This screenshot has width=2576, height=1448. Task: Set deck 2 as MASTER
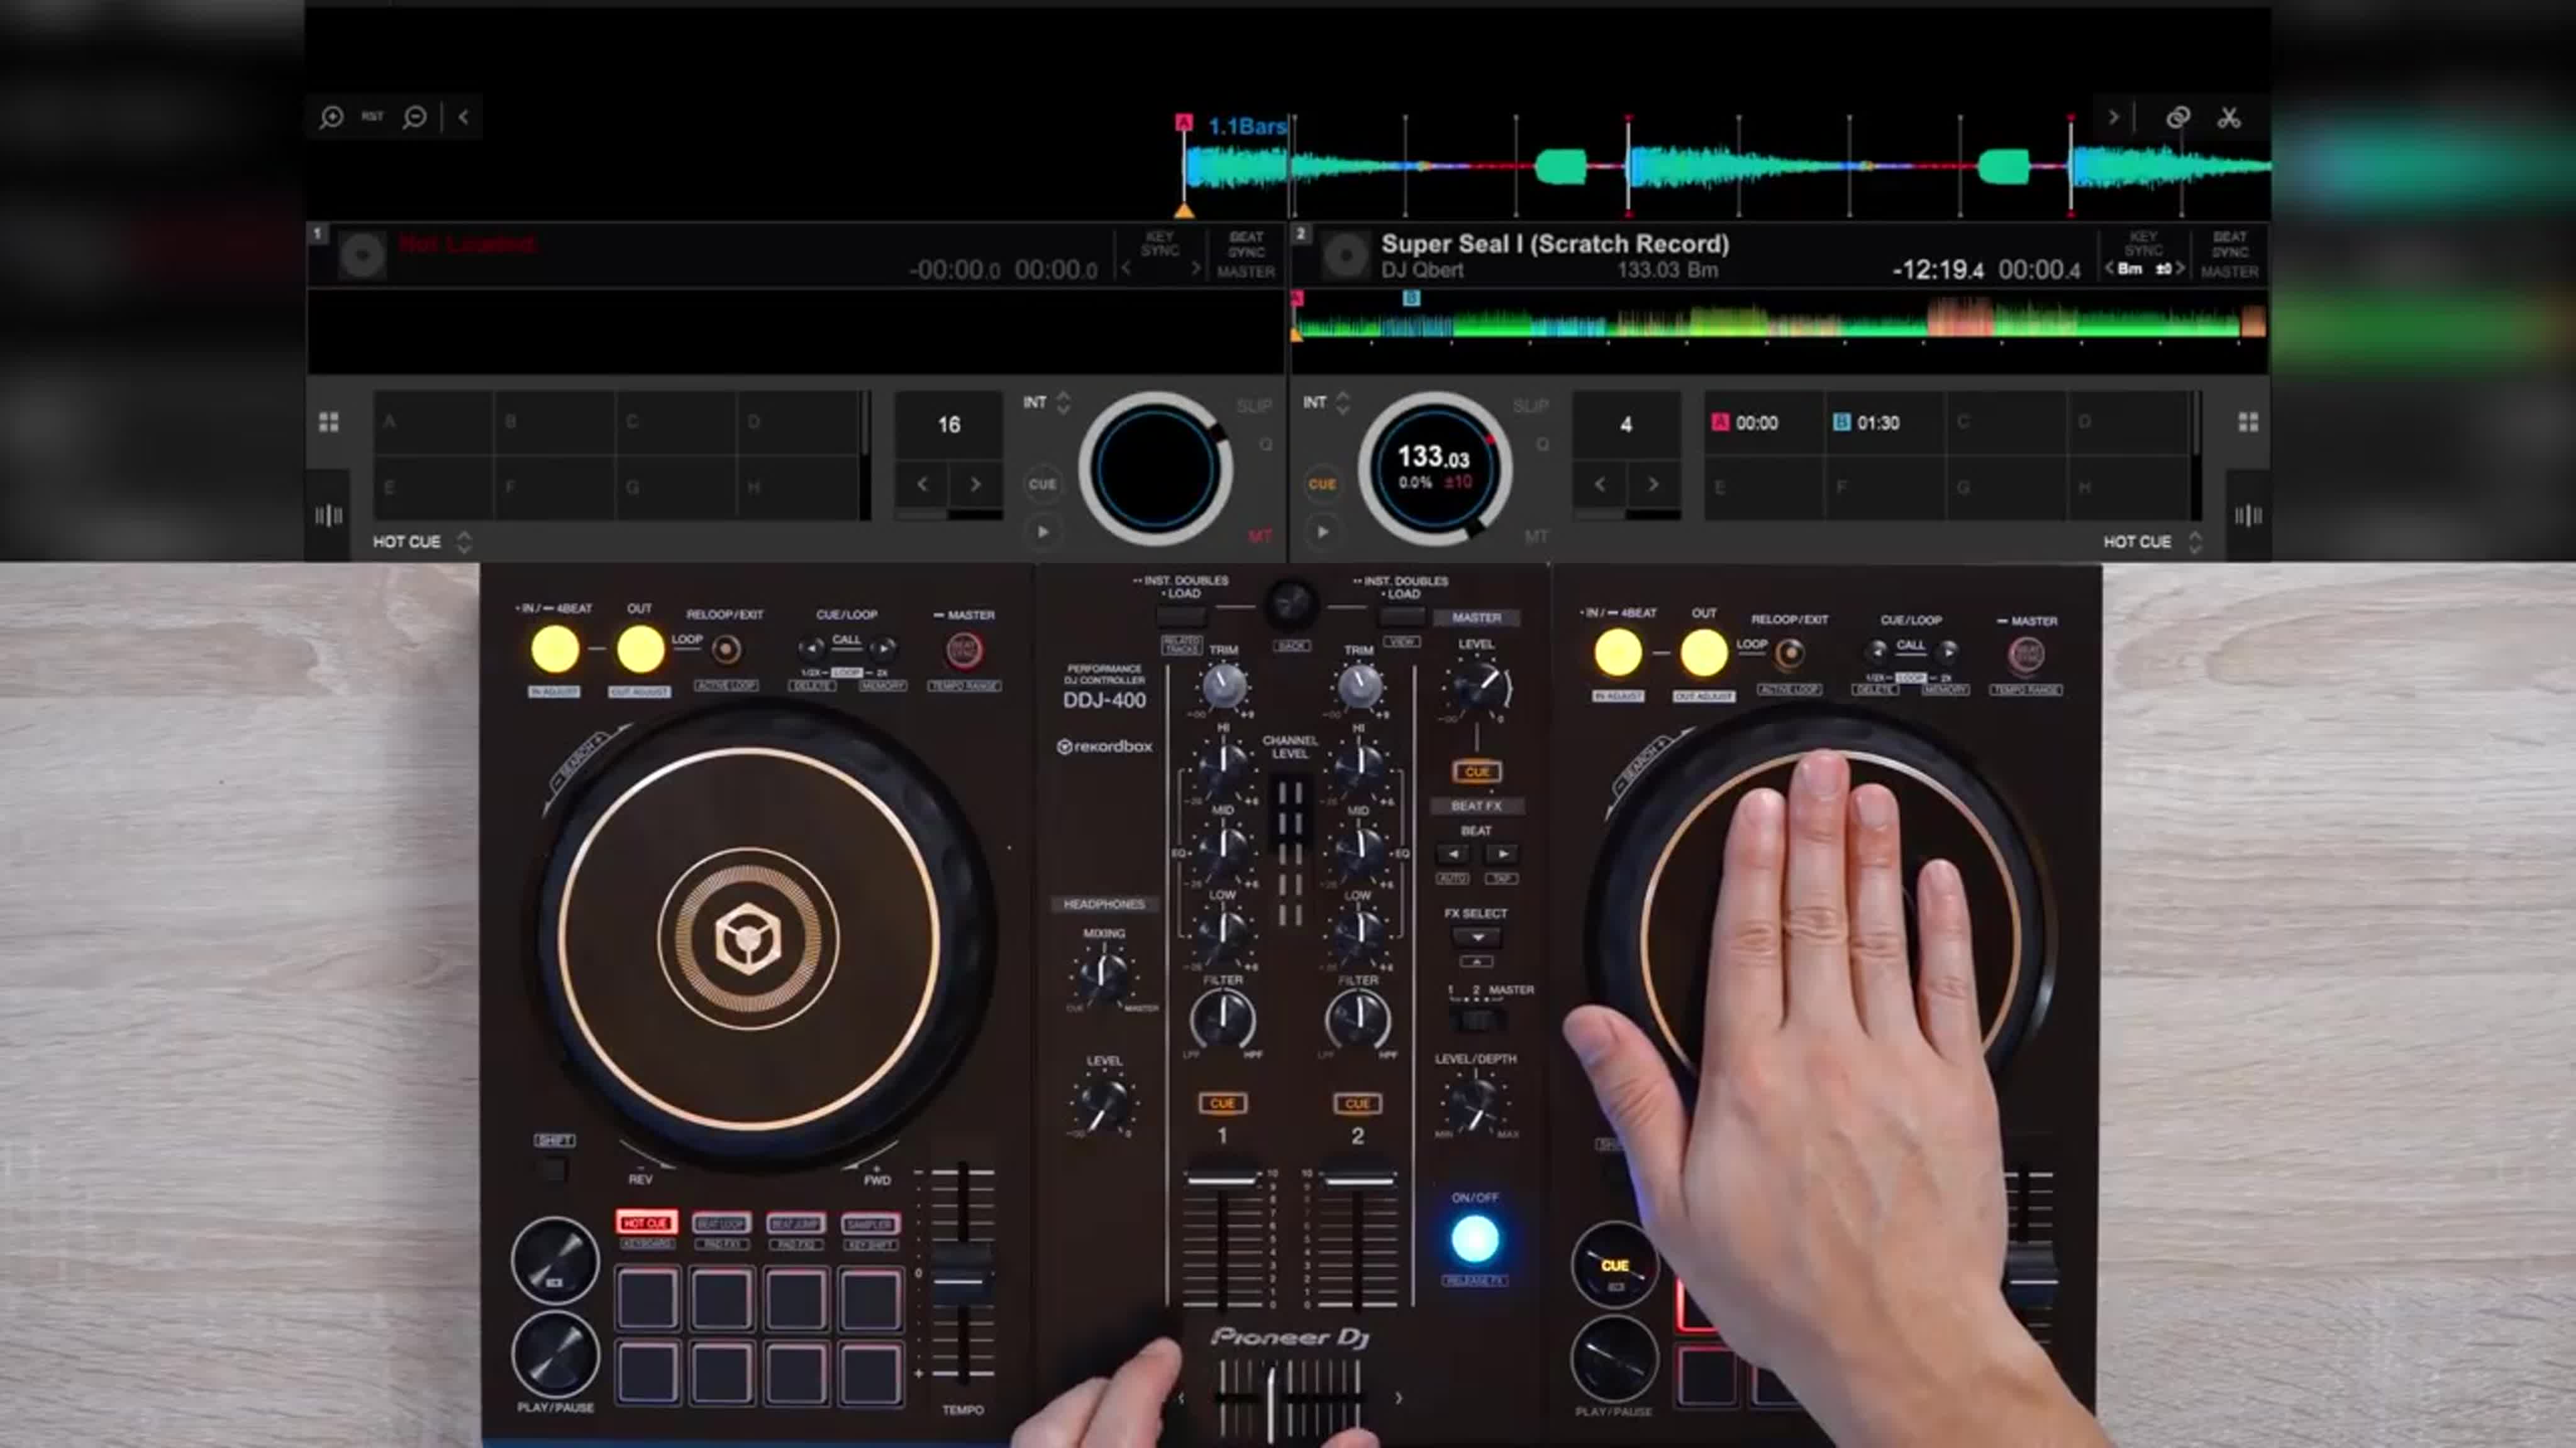click(x=2230, y=271)
